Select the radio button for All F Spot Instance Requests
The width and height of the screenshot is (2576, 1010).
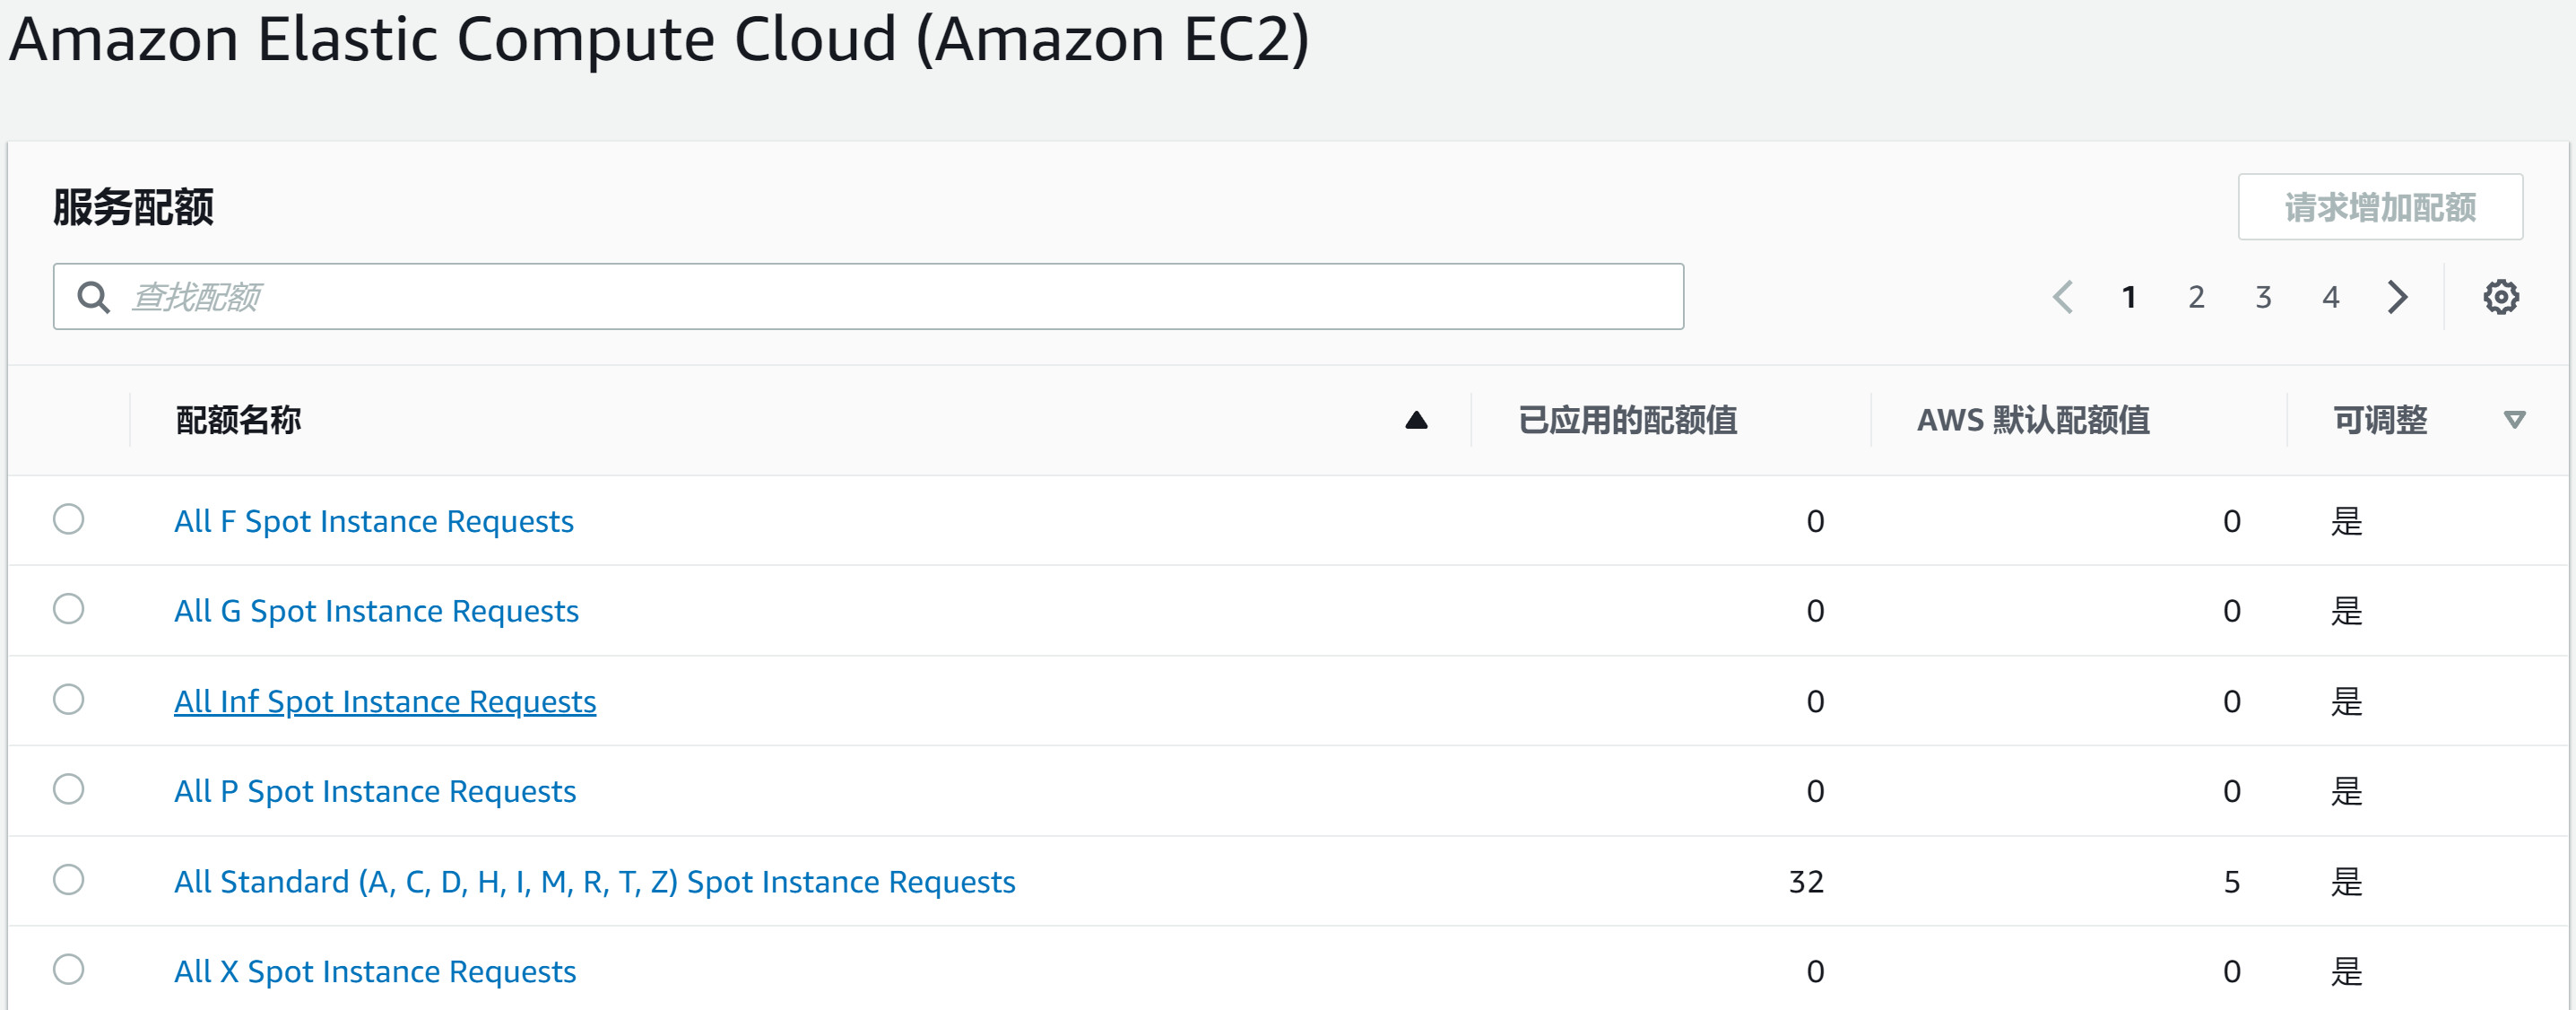point(67,520)
